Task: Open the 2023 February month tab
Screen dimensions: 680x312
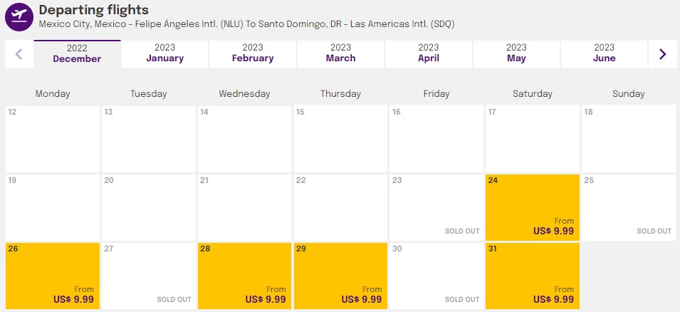Action: click(x=253, y=54)
